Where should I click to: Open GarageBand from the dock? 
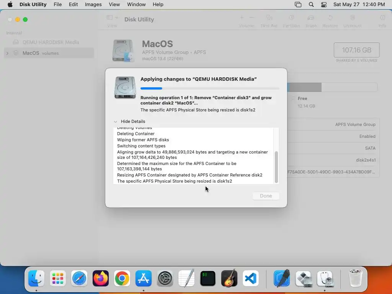pos(229,278)
